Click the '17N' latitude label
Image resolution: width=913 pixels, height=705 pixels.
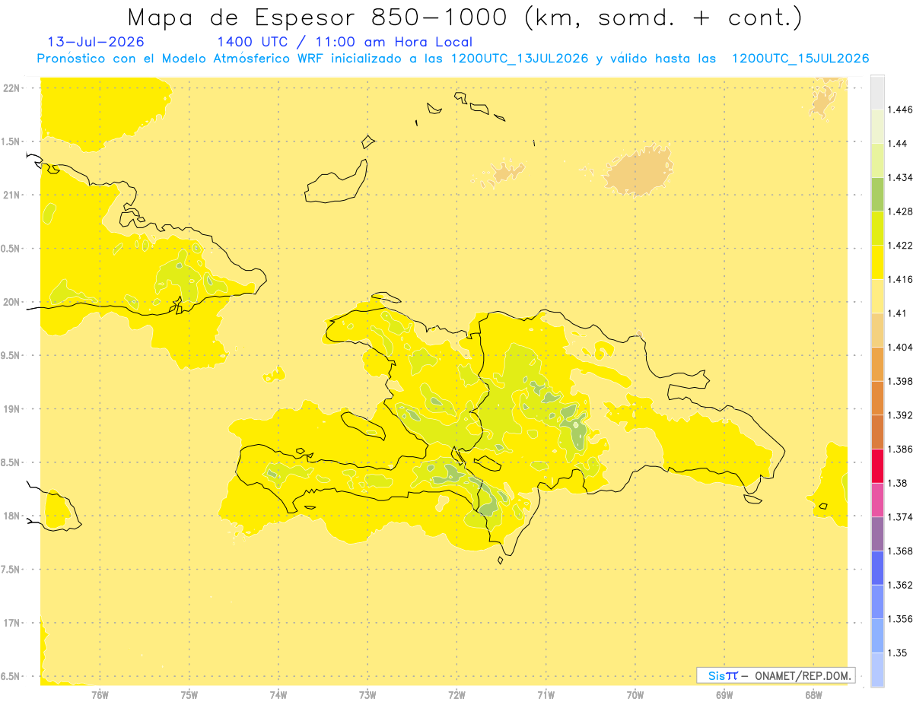tap(12, 623)
